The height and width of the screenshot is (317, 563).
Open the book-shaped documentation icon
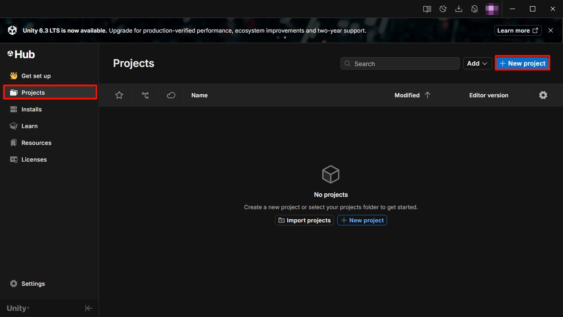point(427,9)
